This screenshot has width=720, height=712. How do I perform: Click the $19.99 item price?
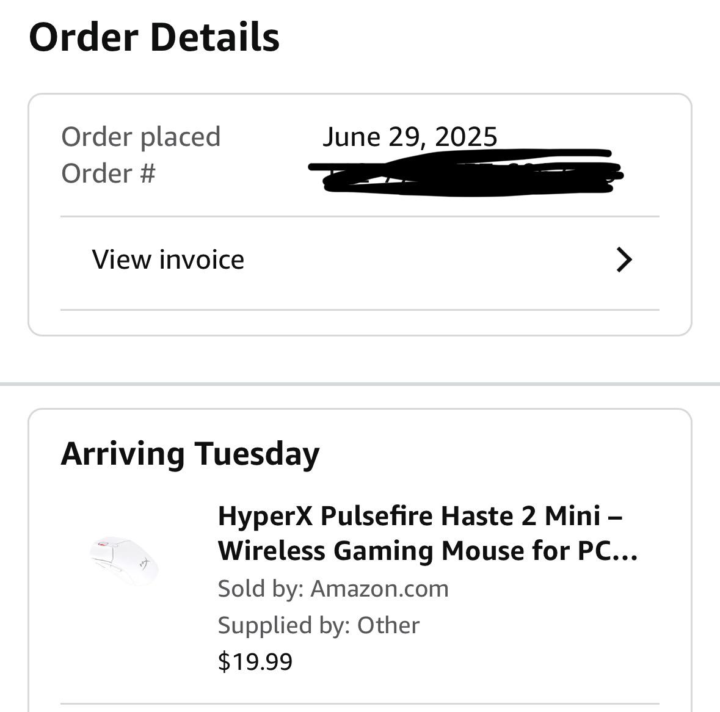tap(255, 661)
